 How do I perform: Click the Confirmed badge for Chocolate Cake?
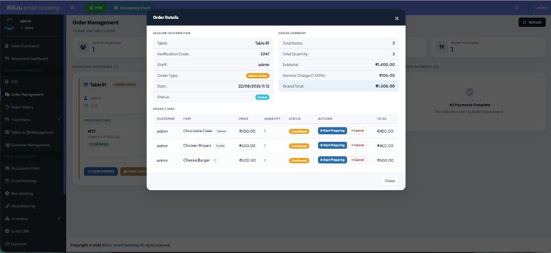(299, 131)
